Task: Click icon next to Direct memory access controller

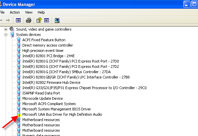Action: pos(19,45)
